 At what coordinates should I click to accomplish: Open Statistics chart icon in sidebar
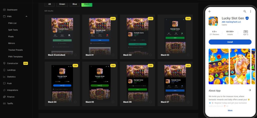tap(5, 77)
